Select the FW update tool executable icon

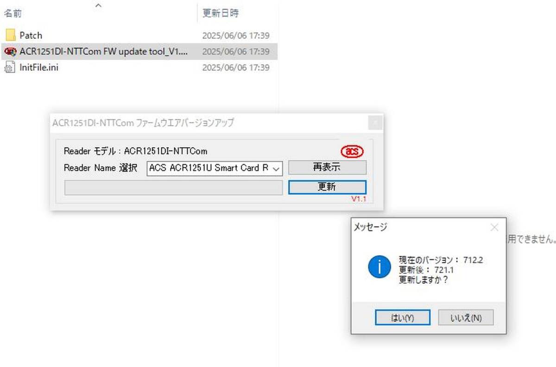pos(10,51)
